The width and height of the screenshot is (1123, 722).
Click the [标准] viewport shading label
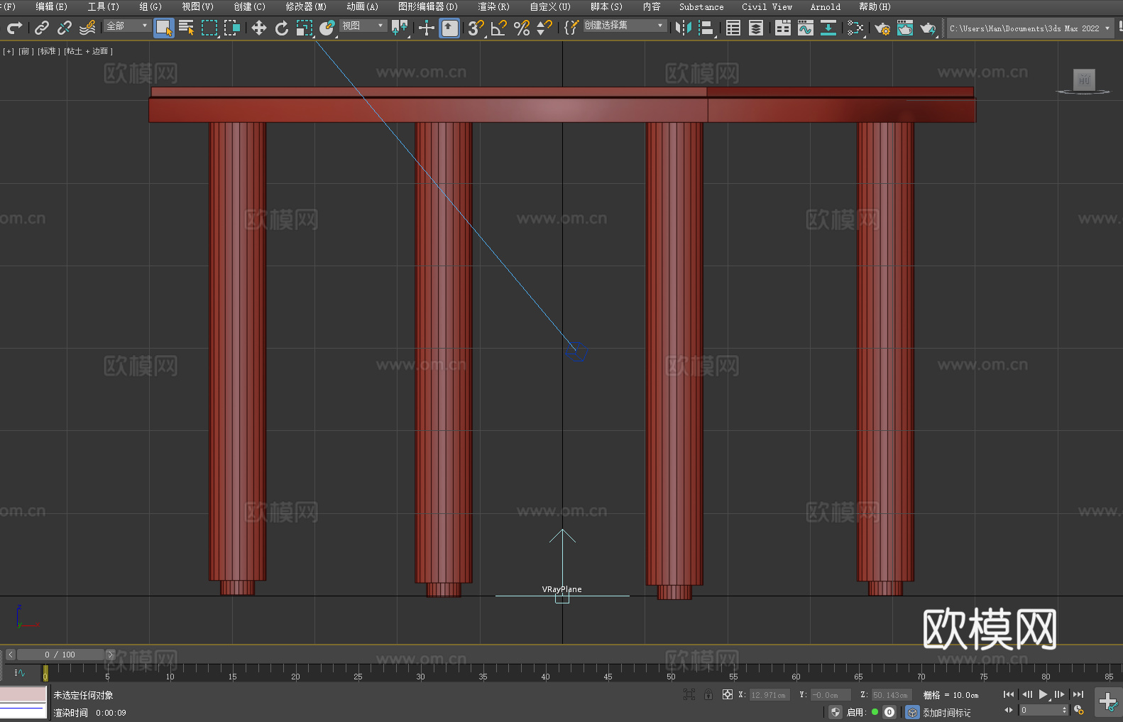pyautogui.click(x=49, y=51)
